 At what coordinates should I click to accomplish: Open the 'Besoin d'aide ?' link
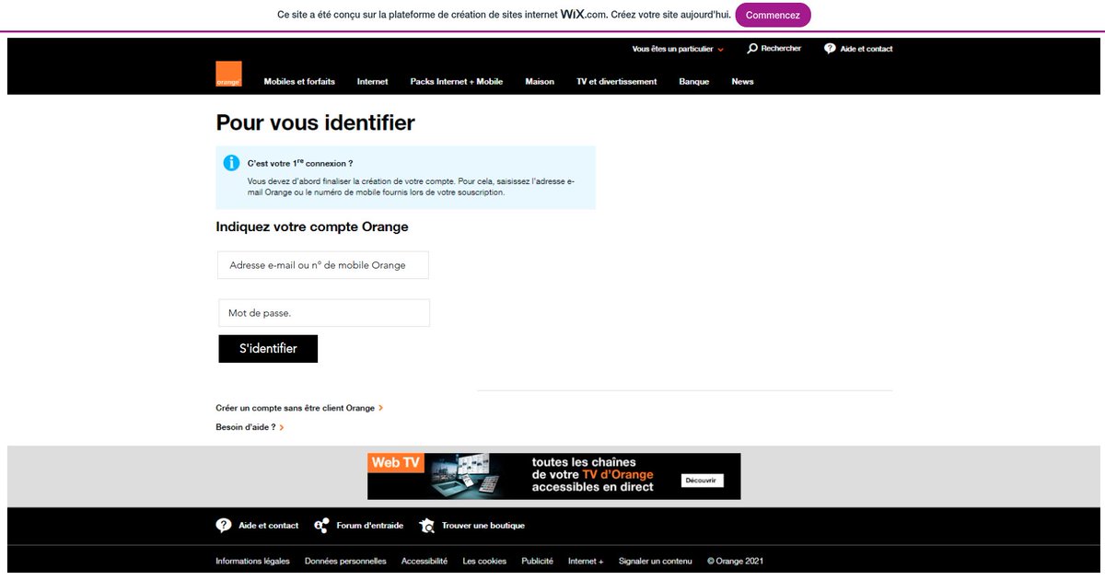246,427
